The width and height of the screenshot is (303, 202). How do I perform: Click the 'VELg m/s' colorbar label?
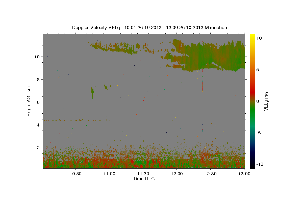[x=266, y=101]
